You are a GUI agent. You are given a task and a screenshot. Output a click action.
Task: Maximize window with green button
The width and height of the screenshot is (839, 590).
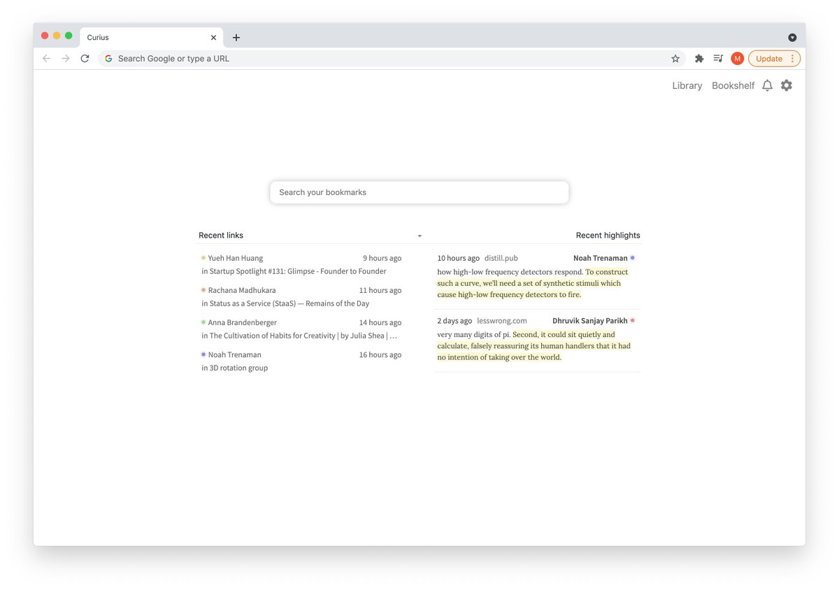69,36
